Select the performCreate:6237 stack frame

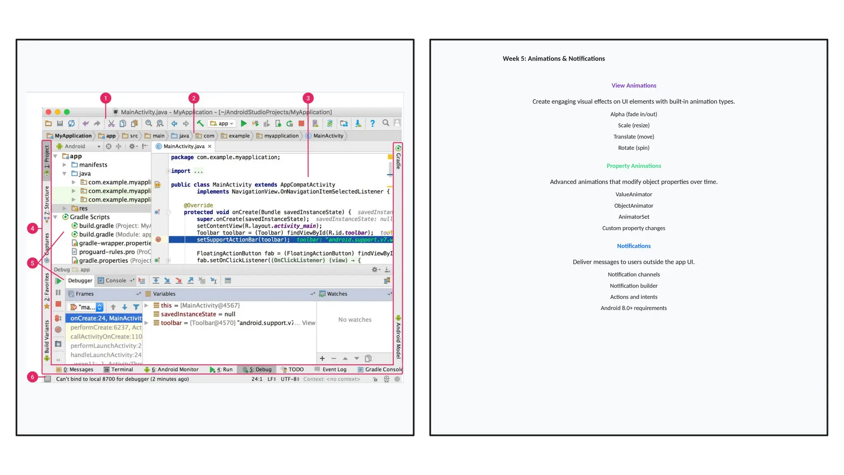click(x=105, y=327)
